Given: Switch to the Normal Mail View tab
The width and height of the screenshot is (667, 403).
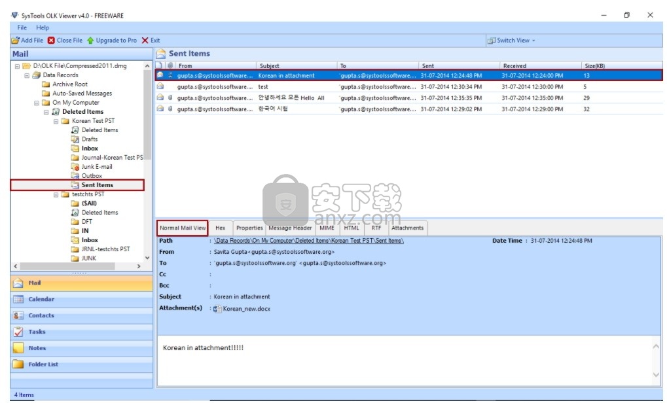Looking at the screenshot, I should tap(183, 228).
